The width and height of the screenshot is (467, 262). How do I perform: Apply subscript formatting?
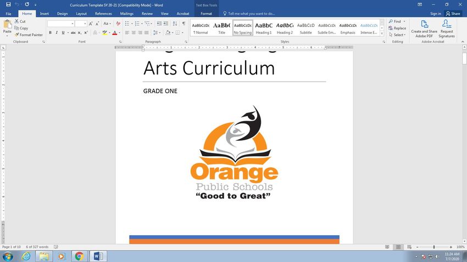(x=80, y=33)
